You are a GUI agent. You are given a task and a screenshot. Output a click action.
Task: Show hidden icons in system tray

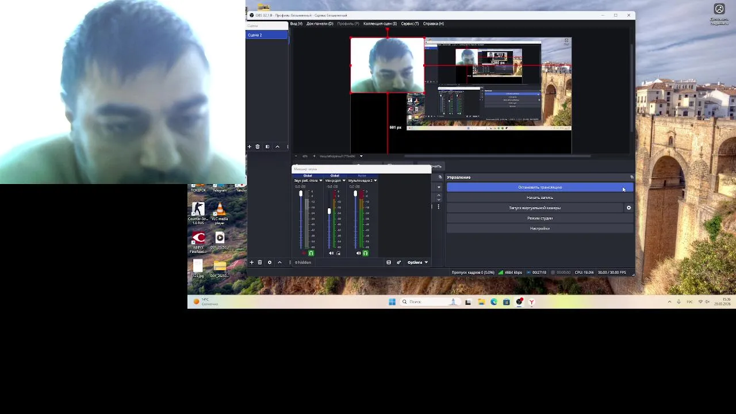(x=669, y=302)
